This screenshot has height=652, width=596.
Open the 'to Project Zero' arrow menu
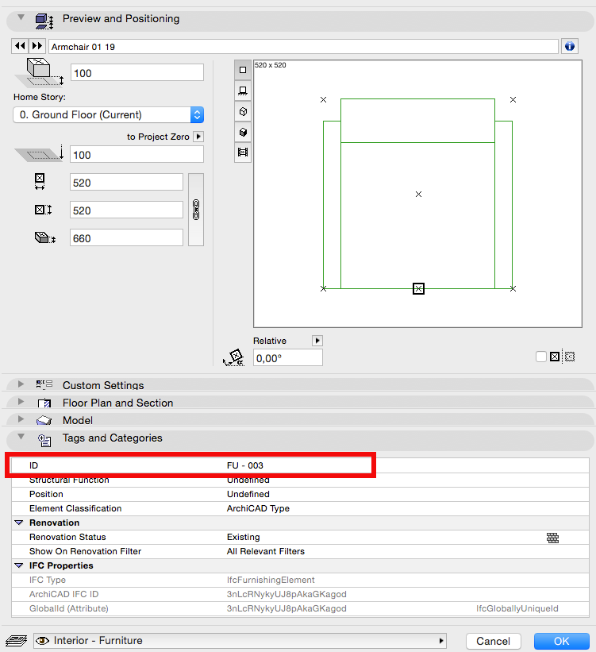198,137
